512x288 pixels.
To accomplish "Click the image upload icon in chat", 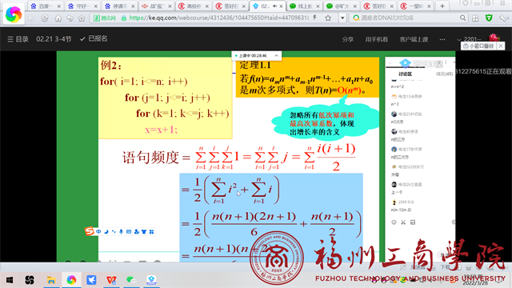I will click(413, 222).
